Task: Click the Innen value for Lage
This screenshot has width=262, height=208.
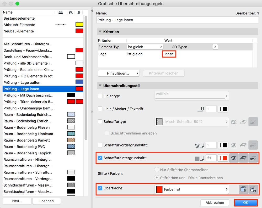Action: coord(169,54)
